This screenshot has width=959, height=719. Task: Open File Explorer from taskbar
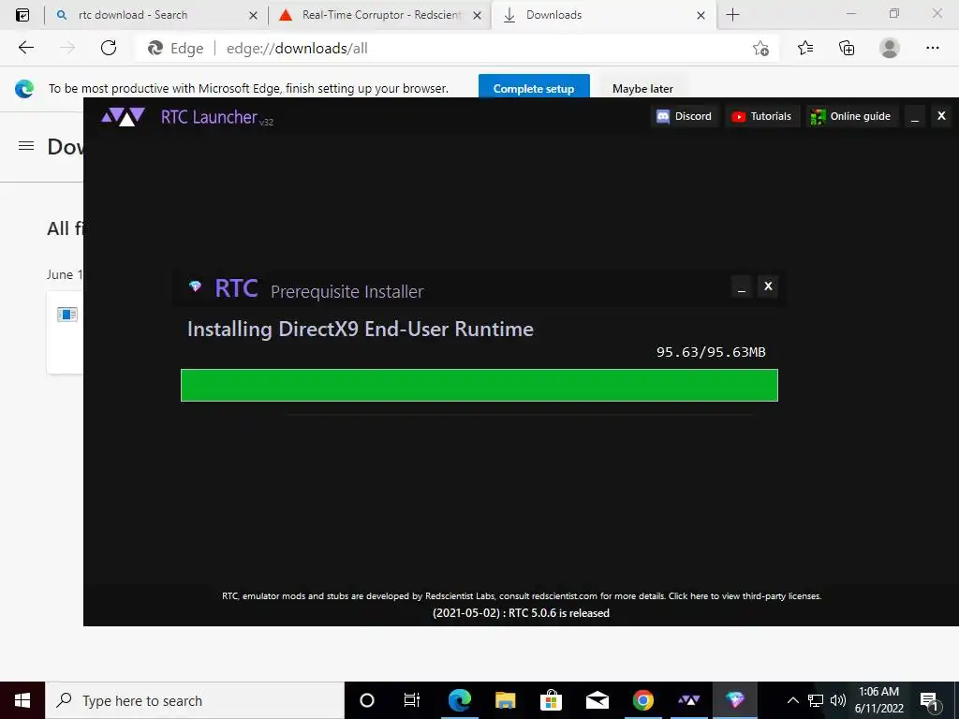coord(505,700)
